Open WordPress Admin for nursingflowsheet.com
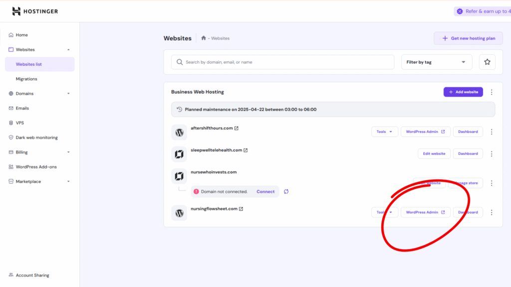This screenshot has width=511, height=287. 425,212
